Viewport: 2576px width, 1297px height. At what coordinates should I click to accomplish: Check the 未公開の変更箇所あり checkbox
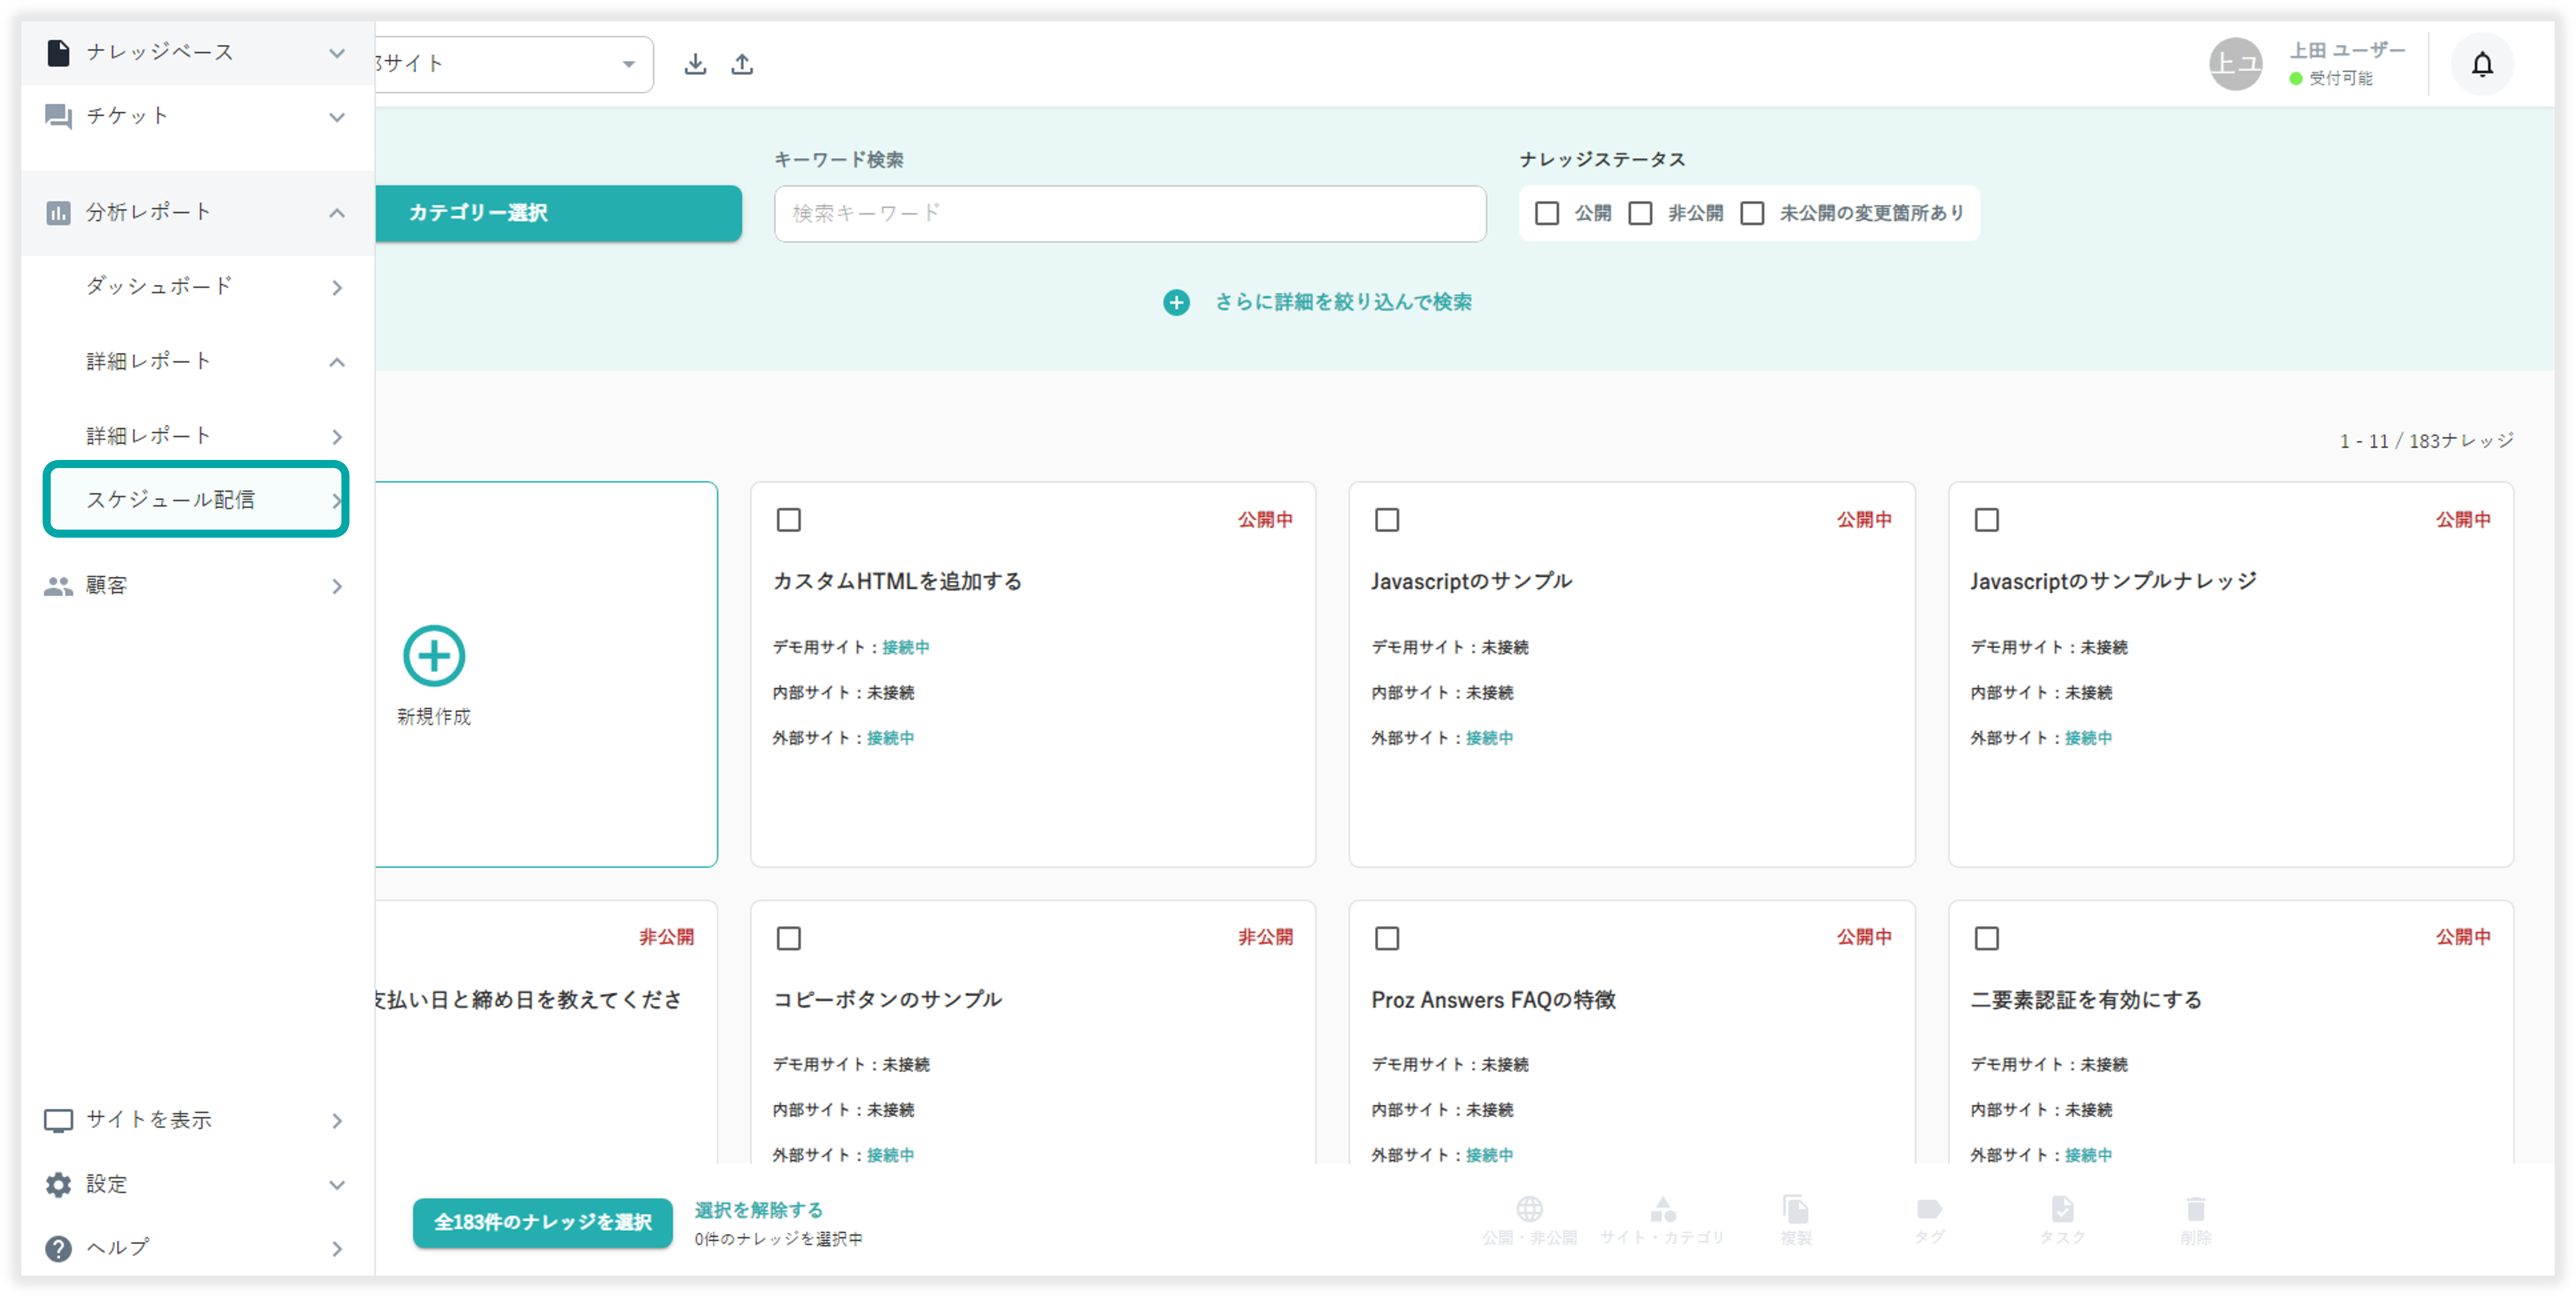pyautogui.click(x=1752, y=213)
